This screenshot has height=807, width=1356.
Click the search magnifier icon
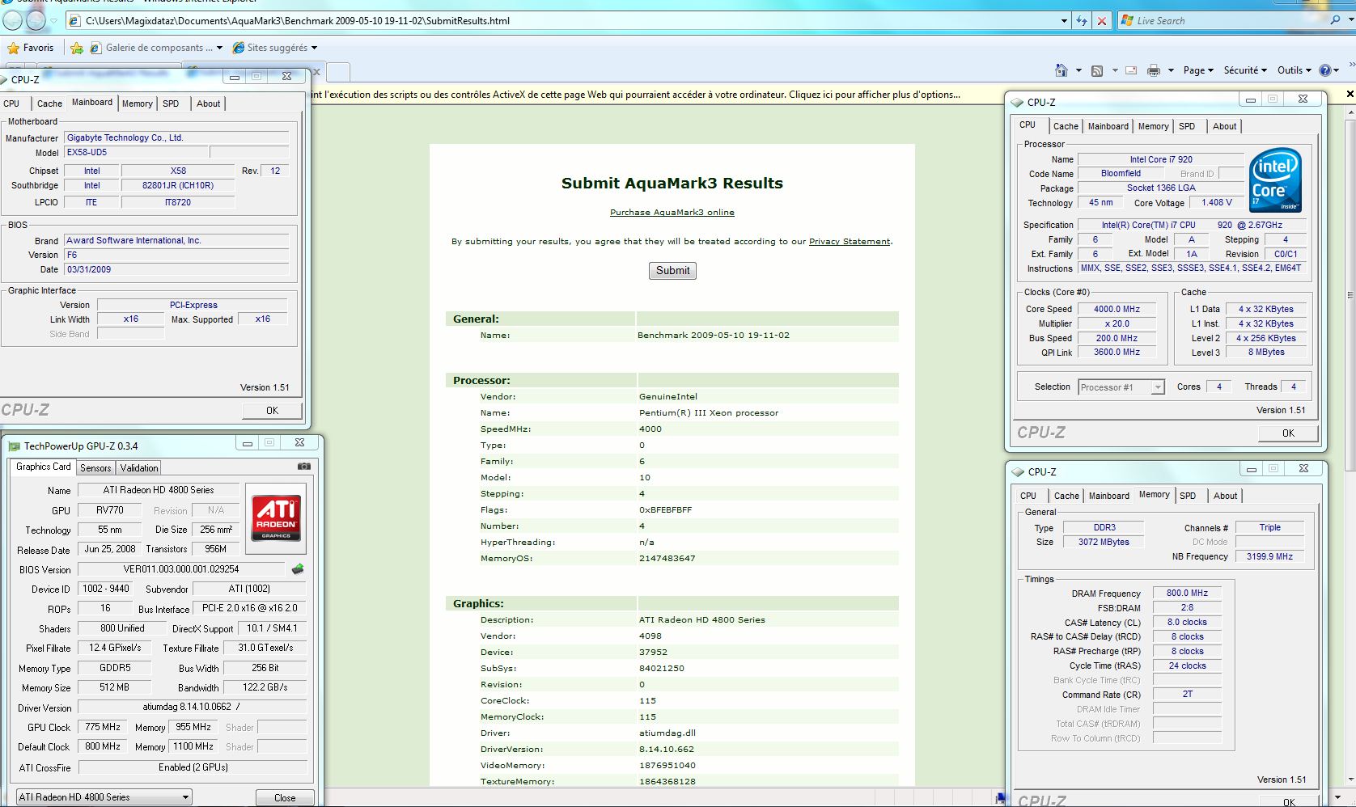1335,20
